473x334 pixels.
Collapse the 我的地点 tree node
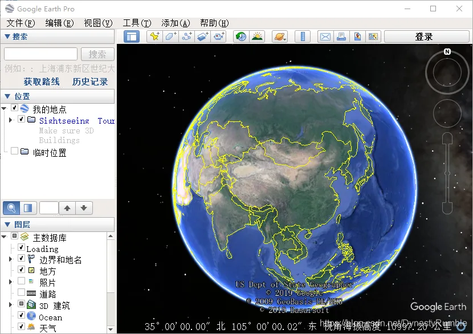click(x=4, y=108)
